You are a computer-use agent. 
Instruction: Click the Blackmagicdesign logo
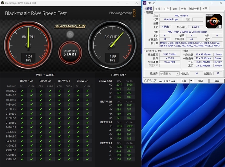pyautogui.click(x=122, y=13)
